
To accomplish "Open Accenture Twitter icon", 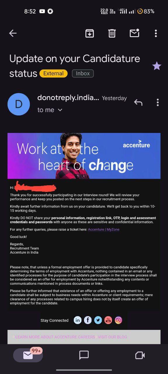I will tap(98, 320).
